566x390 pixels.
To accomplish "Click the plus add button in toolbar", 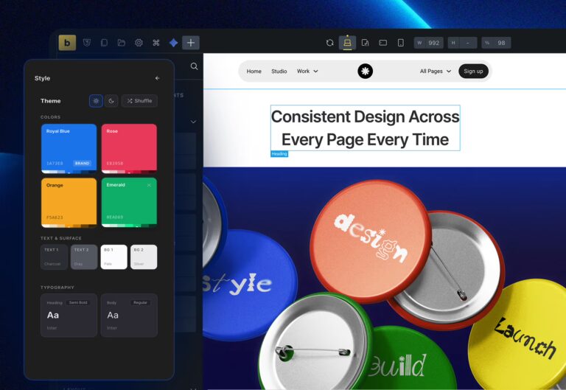I will coord(191,43).
